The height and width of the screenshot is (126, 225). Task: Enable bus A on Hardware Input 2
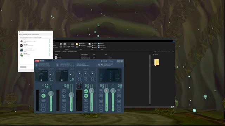click(x=64, y=91)
